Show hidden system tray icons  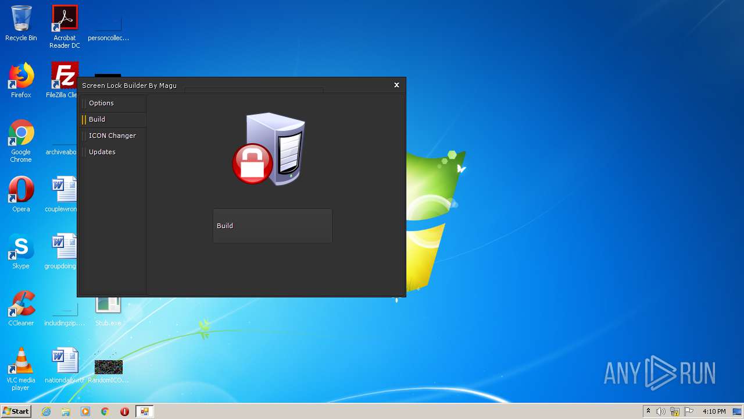click(x=648, y=411)
